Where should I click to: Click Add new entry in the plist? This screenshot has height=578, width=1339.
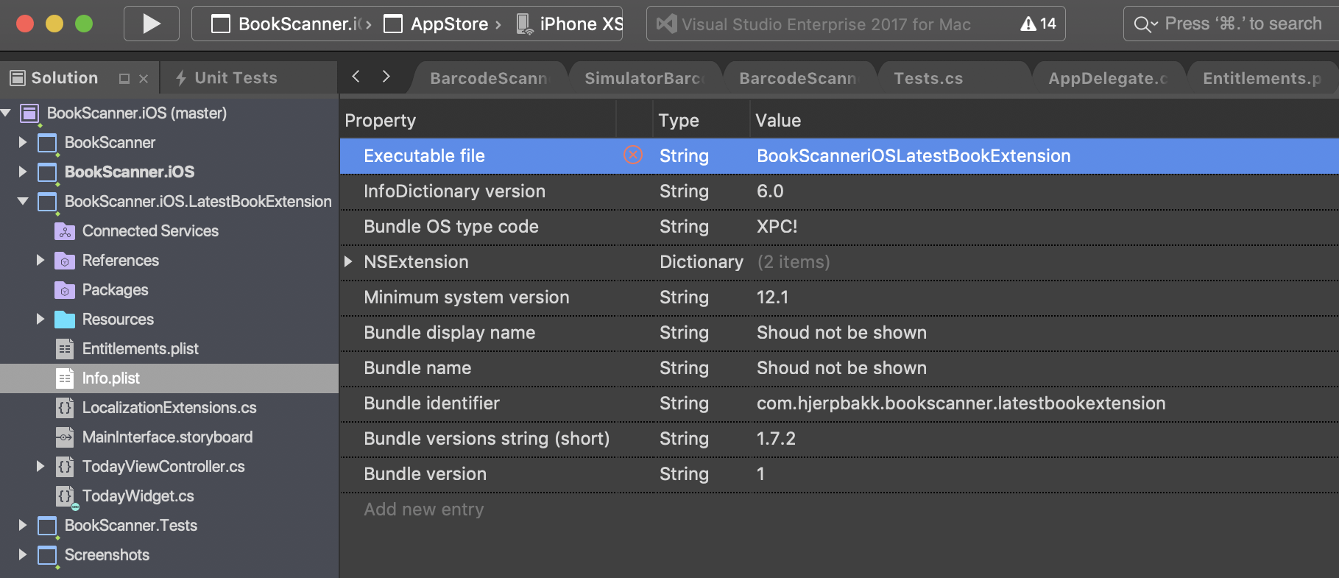[424, 510]
